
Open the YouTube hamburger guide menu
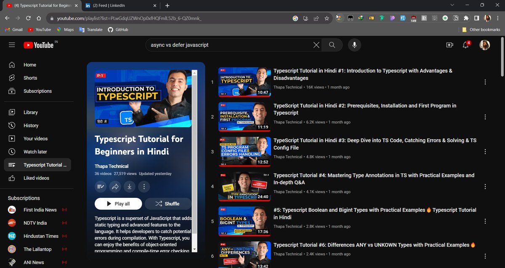[x=12, y=45]
